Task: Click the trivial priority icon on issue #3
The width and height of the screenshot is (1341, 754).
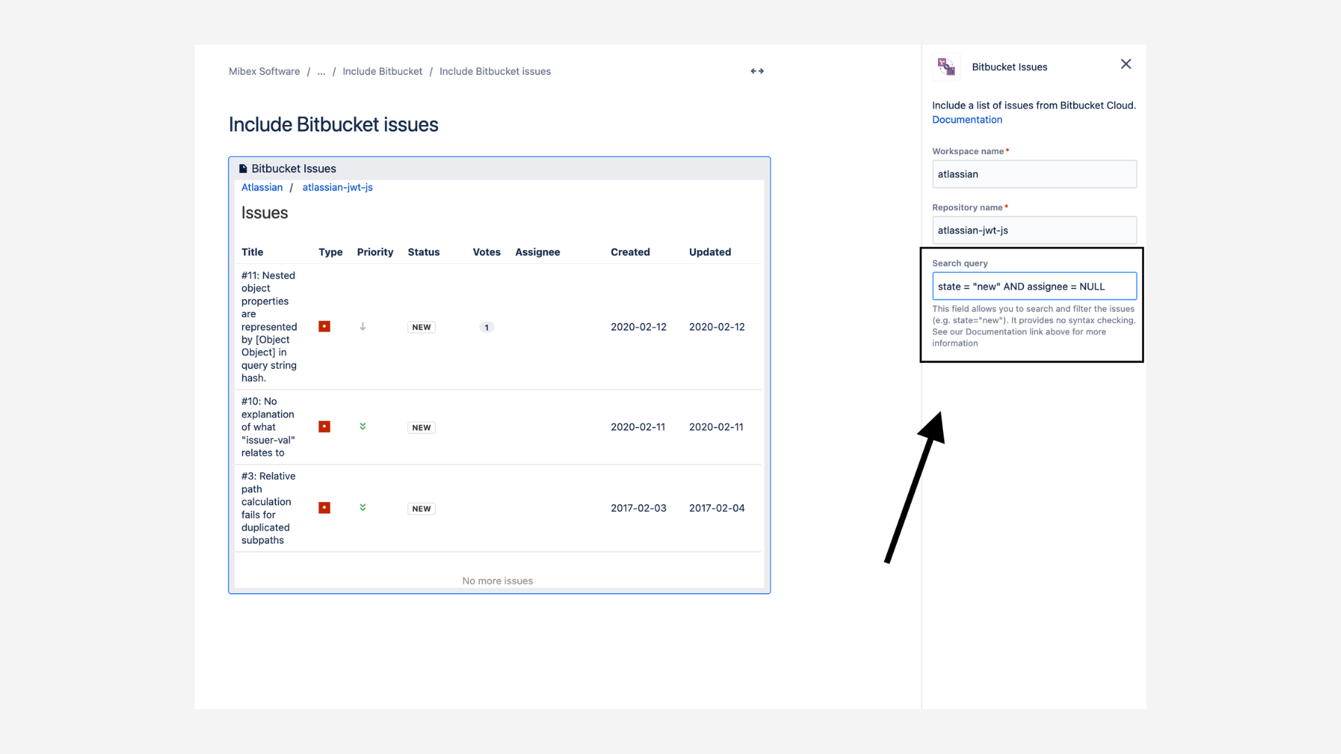Action: pos(362,508)
